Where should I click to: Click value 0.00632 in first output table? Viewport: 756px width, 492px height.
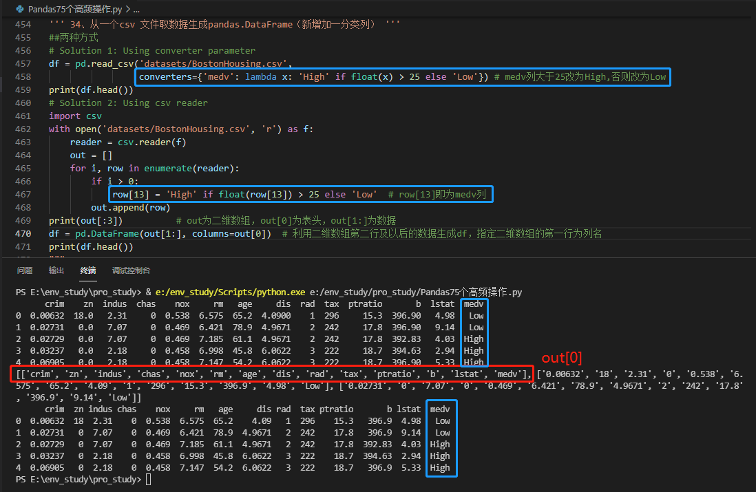pyautogui.click(x=48, y=316)
